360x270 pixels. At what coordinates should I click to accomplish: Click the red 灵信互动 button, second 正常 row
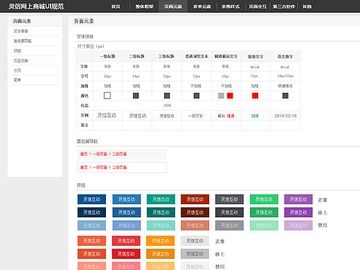126,241
